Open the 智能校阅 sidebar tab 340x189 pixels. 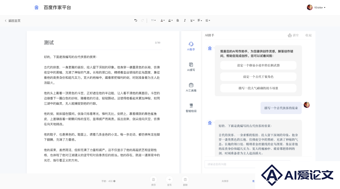coord(191,108)
